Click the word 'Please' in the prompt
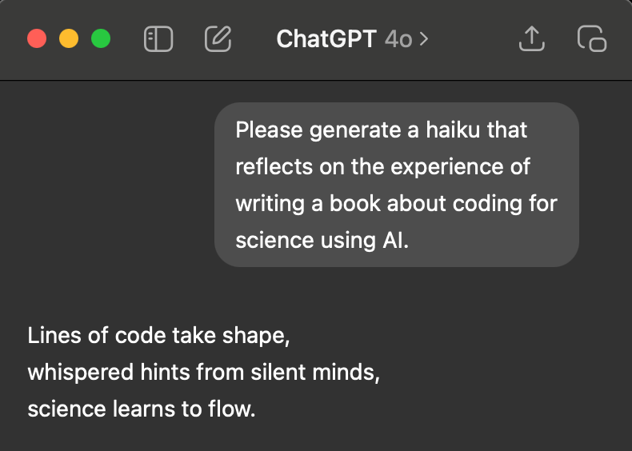632x451 pixels. pyautogui.click(x=269, y=130)
